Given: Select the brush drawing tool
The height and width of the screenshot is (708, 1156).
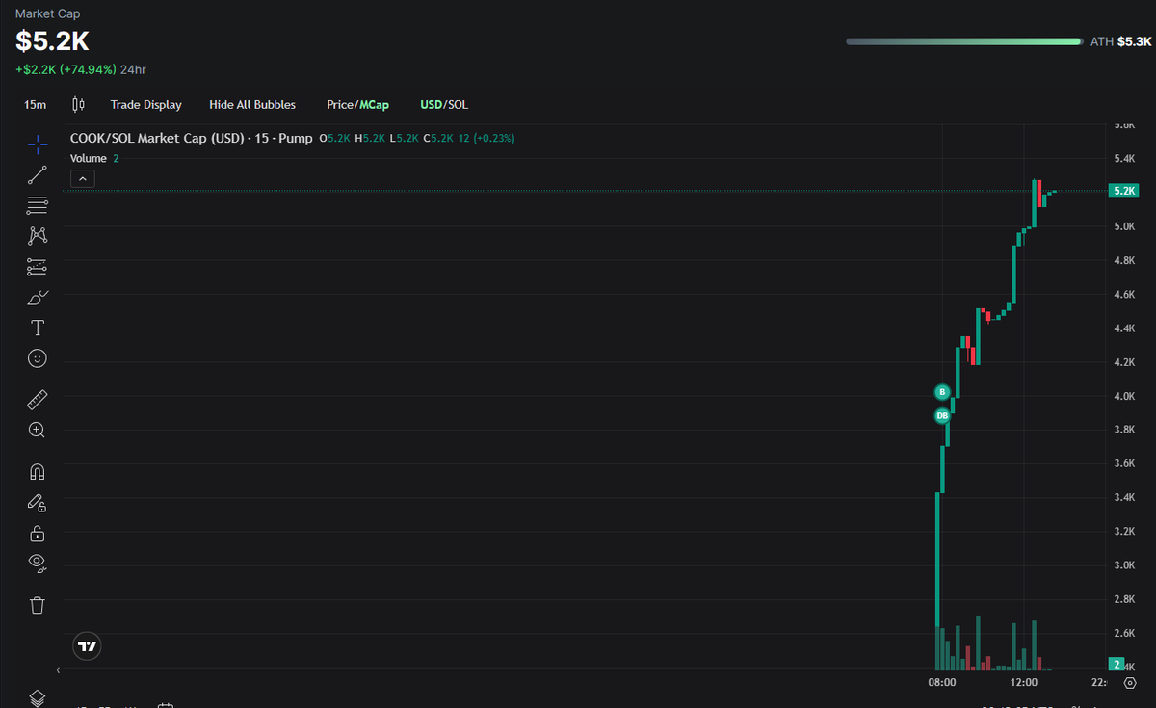Looking at the screenshot, I should coord(37,297).
